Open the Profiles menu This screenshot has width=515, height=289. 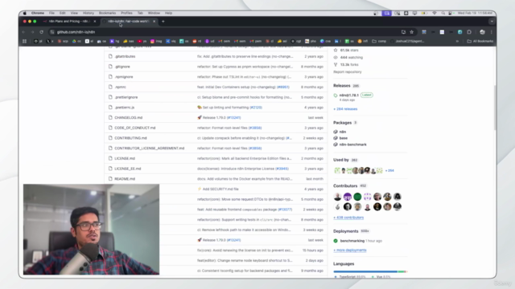pyautogui.click(x=126, y=13)
